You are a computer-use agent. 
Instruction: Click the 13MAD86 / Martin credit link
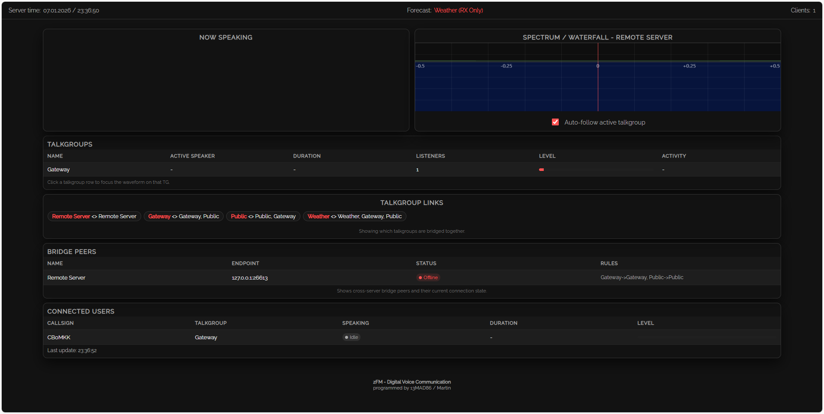click(x=430, y=387)
